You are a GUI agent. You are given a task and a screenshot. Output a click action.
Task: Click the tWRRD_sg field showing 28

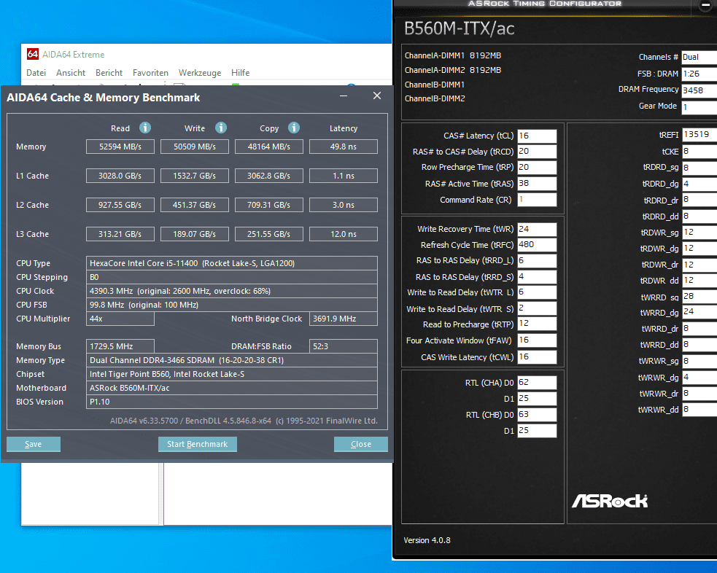click(699, 297)
